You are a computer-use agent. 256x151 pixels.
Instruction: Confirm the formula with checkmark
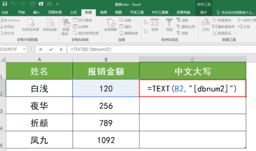point(51,49)
